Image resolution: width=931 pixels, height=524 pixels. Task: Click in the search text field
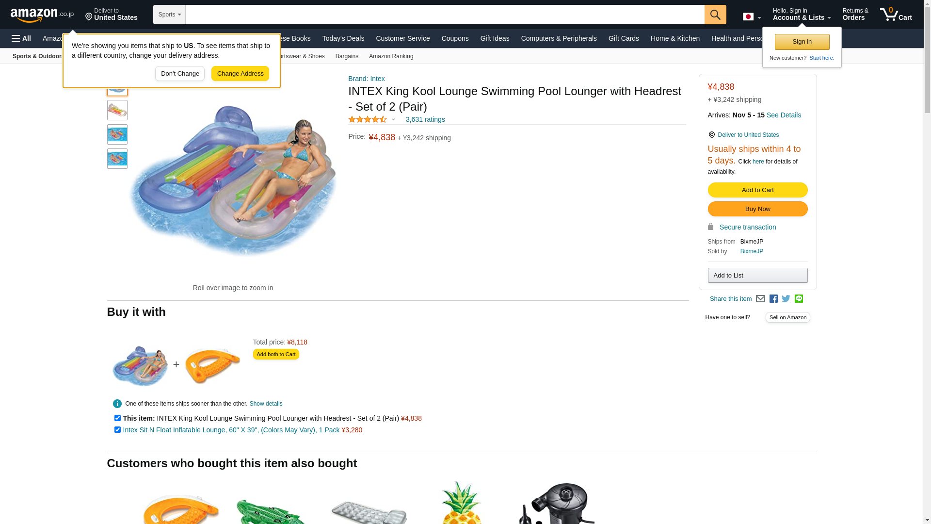pos(445,15)
